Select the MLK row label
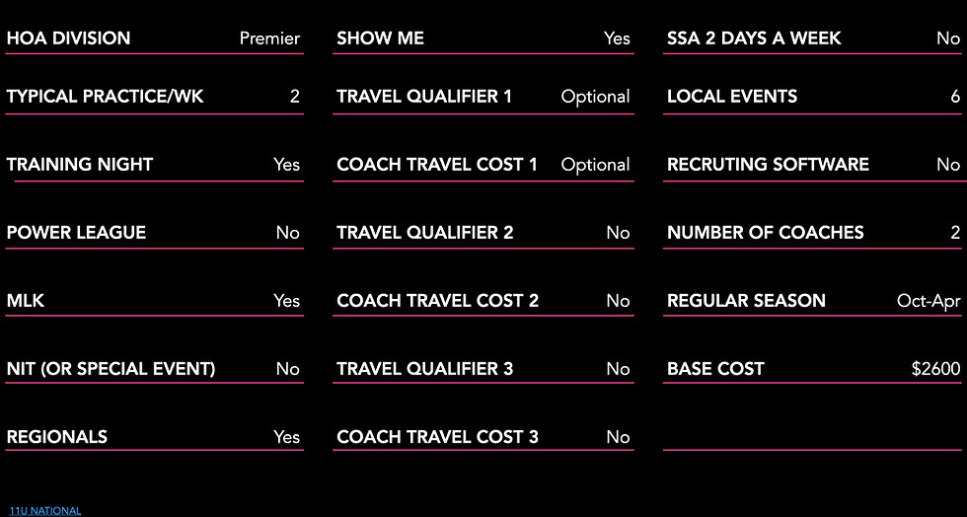 coord(26,301)
